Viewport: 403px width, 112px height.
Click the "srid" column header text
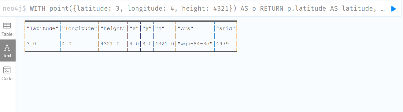pos(226,28)
